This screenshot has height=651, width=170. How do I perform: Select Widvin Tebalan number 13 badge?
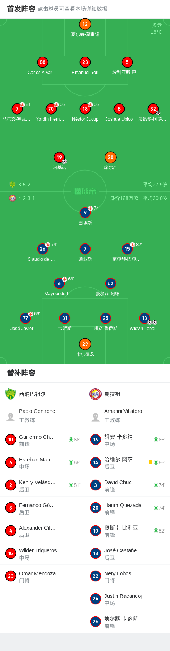144,318
